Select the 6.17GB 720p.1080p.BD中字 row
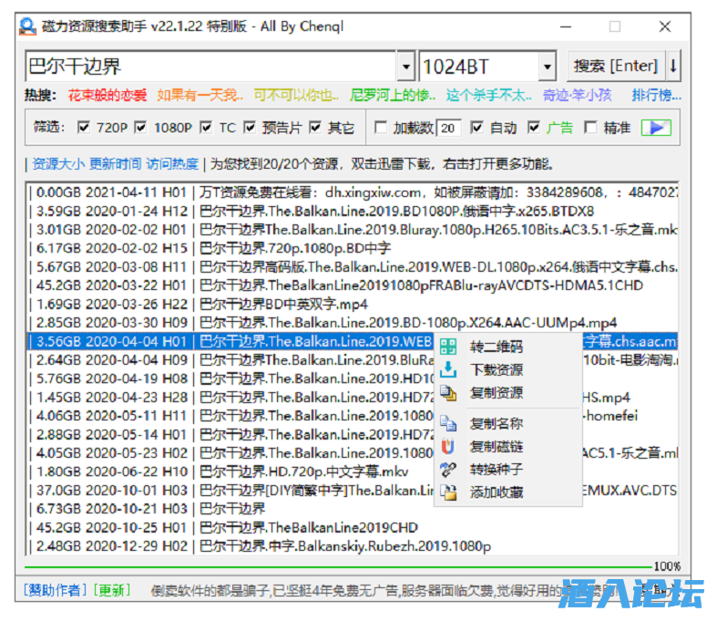The height and width of the screenshot is (632, 717). coord(352,248)
